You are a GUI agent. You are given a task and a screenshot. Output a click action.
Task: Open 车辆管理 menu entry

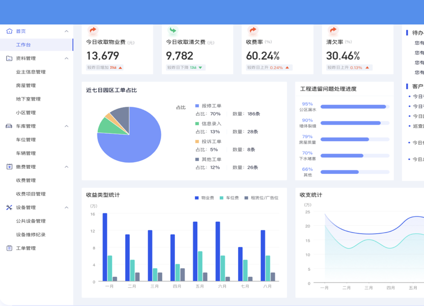25,153
